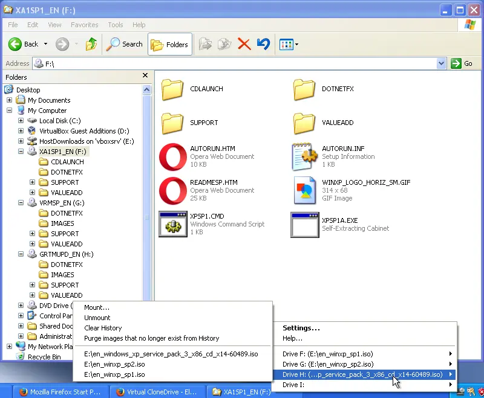Select the XPSP1A.EXE file icon
Viewport: 484px width, 398px height.
pos(305,225)
